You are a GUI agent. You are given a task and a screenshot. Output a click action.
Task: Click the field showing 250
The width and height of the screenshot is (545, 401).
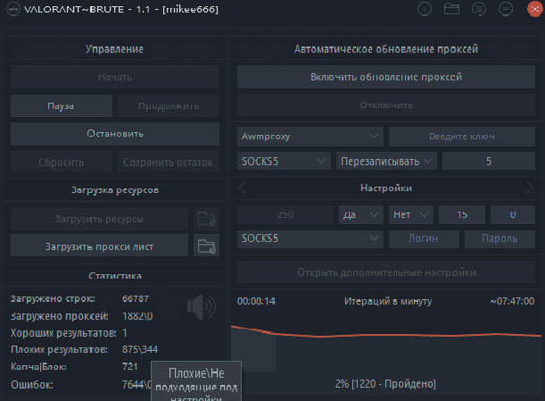285,214
